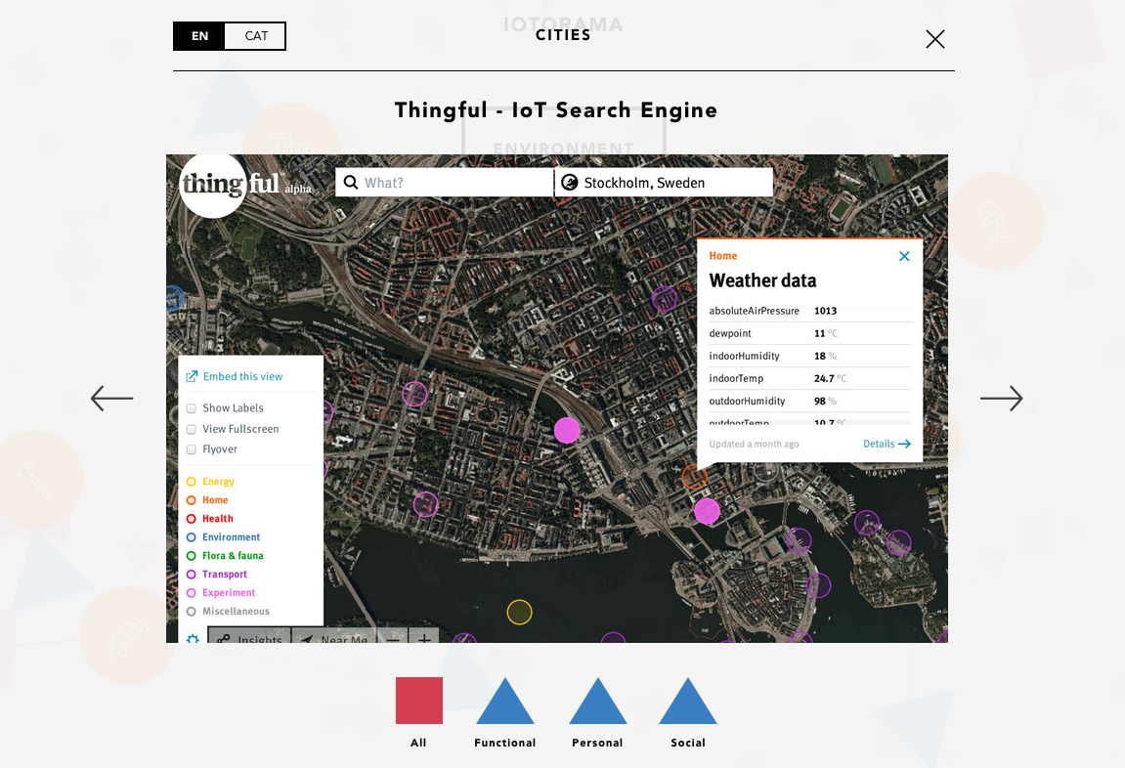This screenshot has height=768, width=1125.
Task: Check the Flyover option
Action: pos(192,449)
